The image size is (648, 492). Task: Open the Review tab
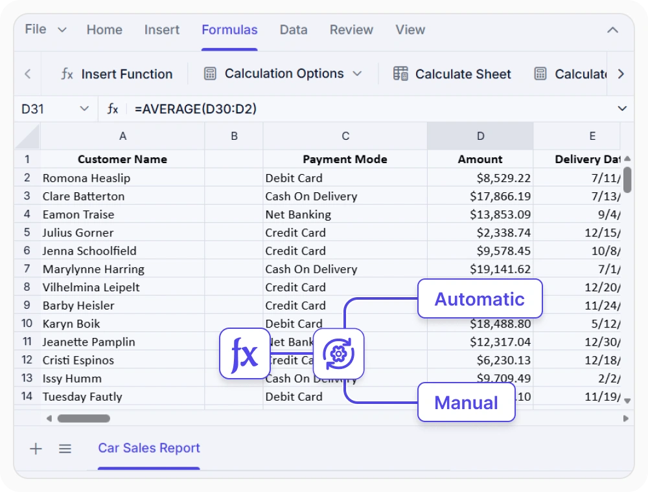[x=351, y=30]
